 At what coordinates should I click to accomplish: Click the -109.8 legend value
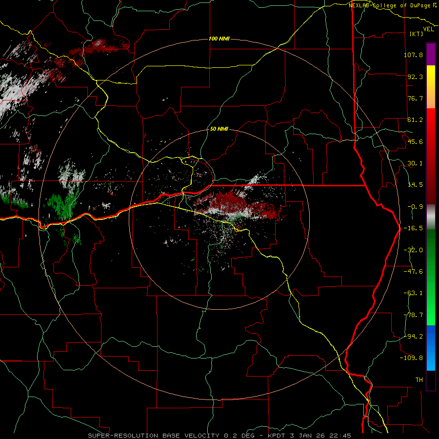point(411,358)
